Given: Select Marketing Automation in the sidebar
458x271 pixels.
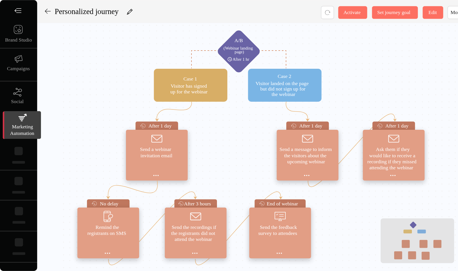Looking at the screenshot, I should (x=22, y=125).
